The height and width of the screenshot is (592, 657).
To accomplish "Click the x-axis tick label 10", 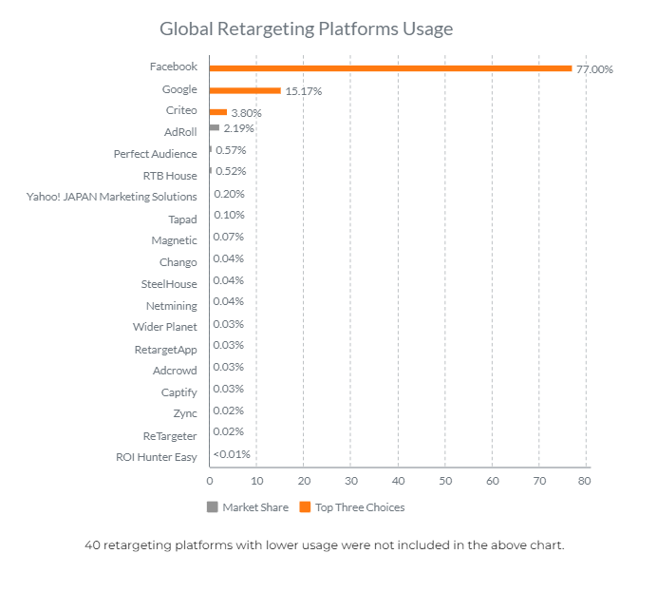I will pos(257,481).
